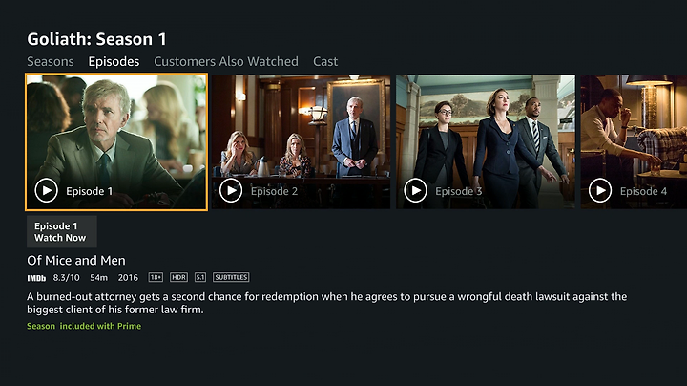Choose the Episode 3 thumbnail with three lawyers
This screenshot has width=687, height=386.
point(486,141)
